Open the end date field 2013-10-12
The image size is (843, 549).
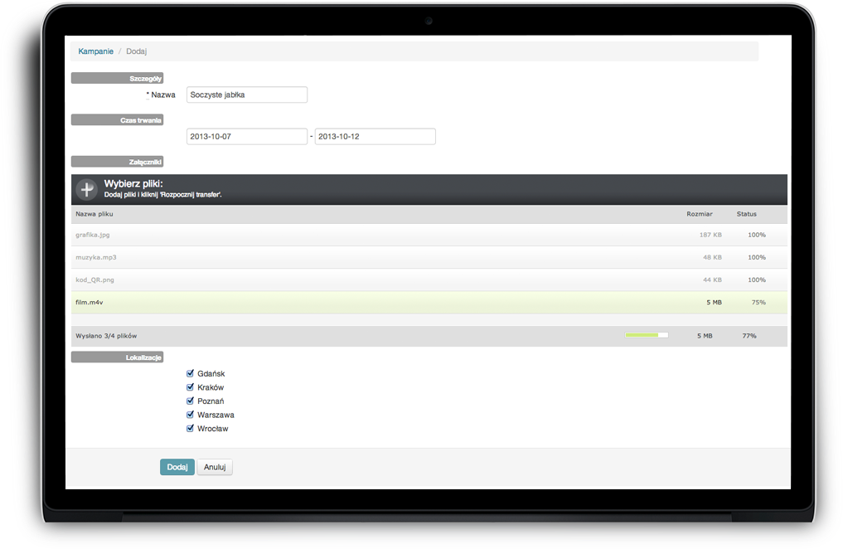coord(375,137)
